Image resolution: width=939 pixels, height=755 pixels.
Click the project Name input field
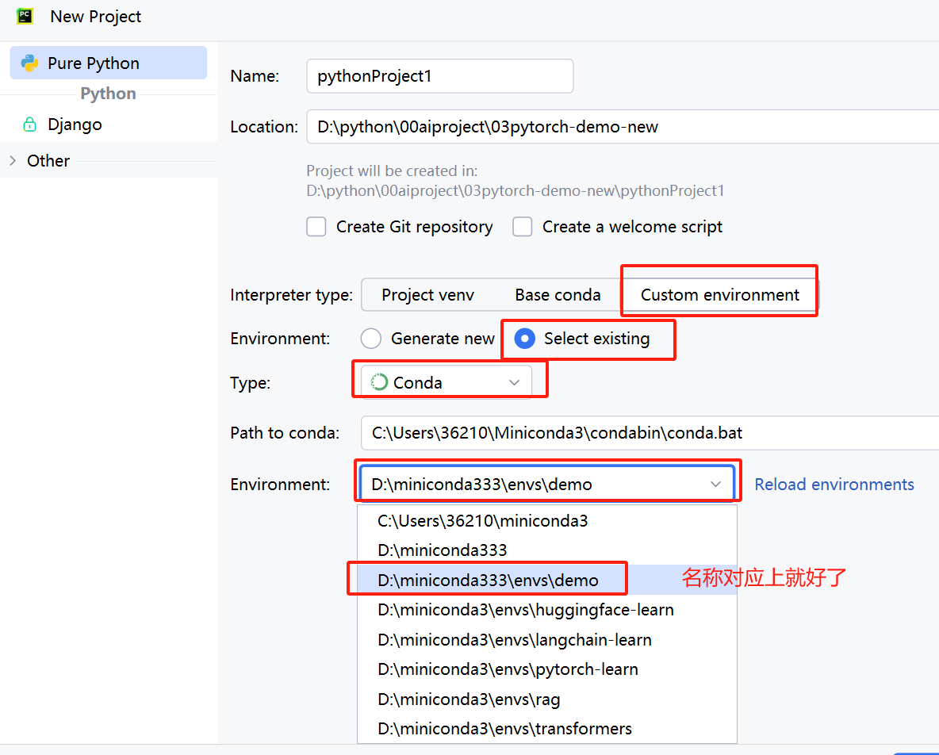(439, 76)
